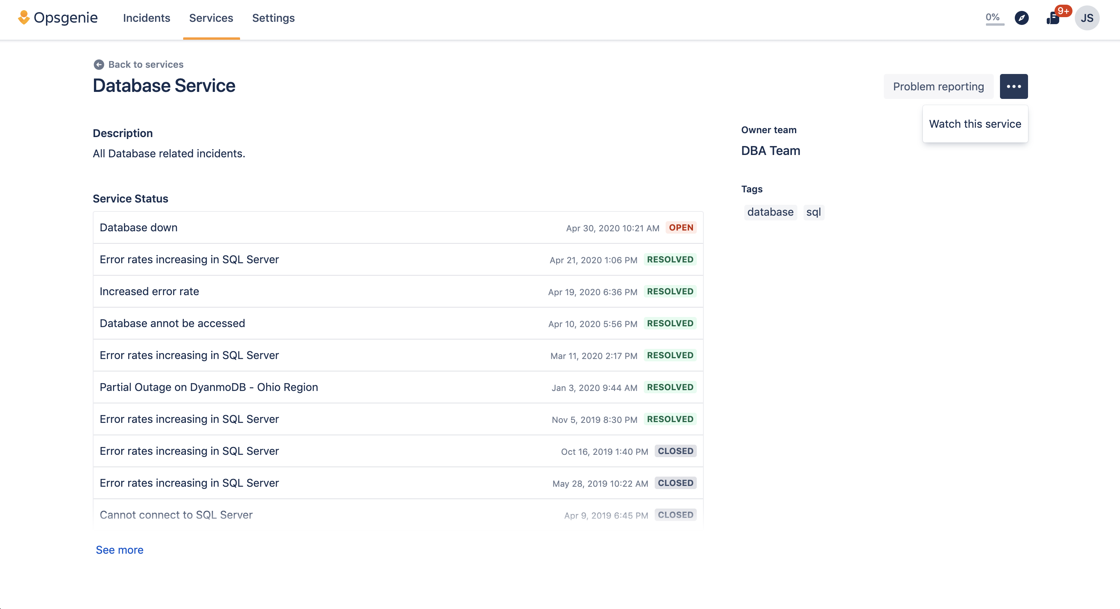This screenshot has width=1120, height=609.
Task: Open the Database annot be accessed incident
Action: click(x=398, y=323)
